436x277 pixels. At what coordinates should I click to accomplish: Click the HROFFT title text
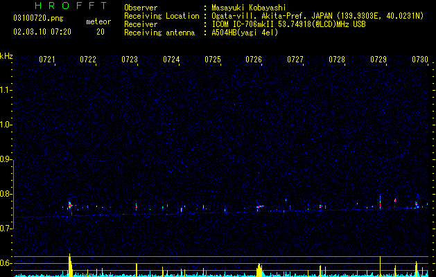click(x=71, y=6)
